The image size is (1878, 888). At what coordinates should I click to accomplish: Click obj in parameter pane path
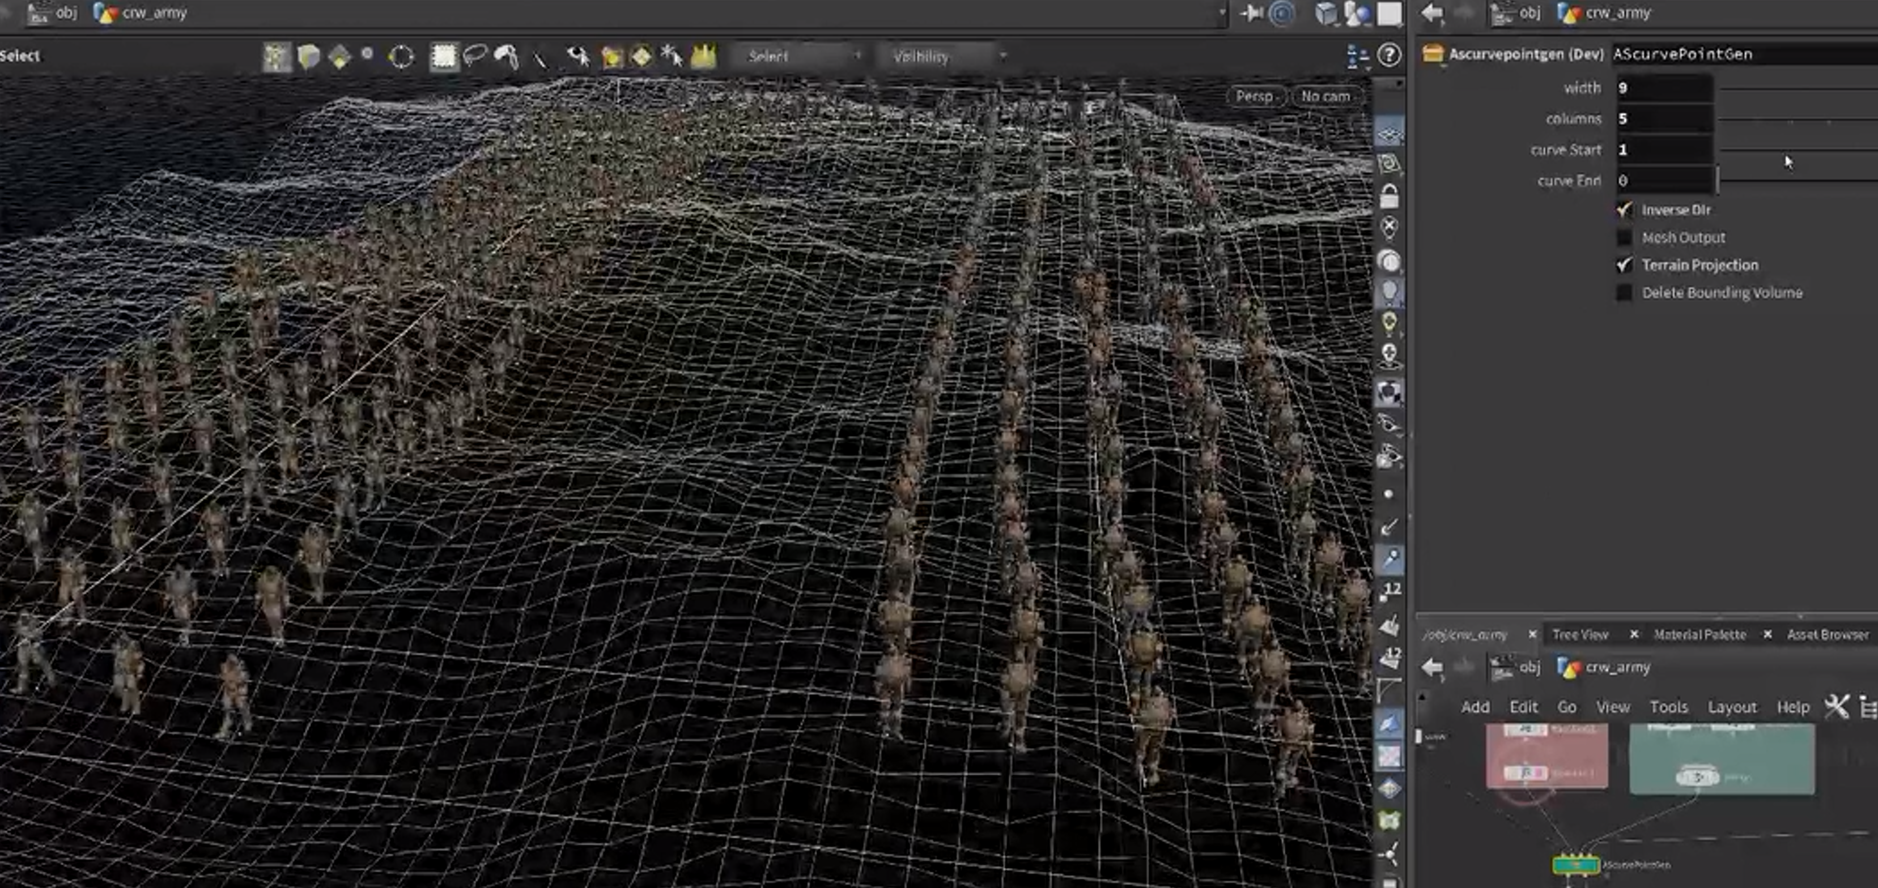1529,12
